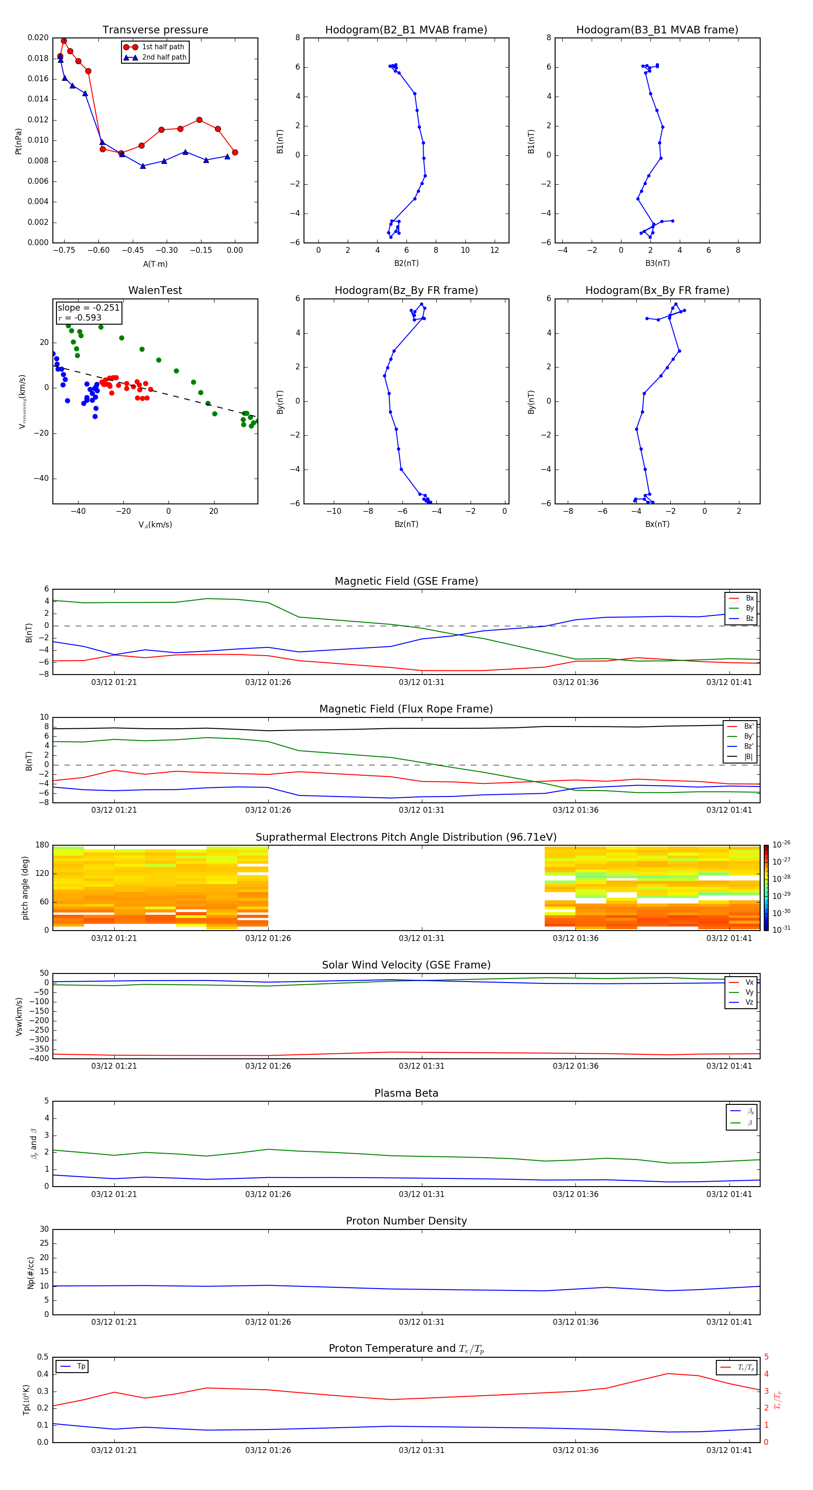Click 'Vy' in the solar wind legend
The height and width of the screenshot is (1490, 813).
point(742,992)
